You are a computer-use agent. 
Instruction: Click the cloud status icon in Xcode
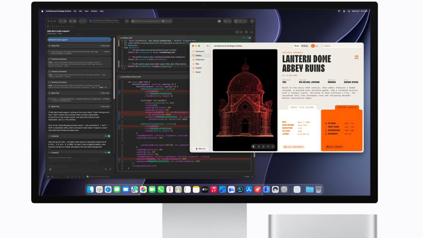(219, 21)
